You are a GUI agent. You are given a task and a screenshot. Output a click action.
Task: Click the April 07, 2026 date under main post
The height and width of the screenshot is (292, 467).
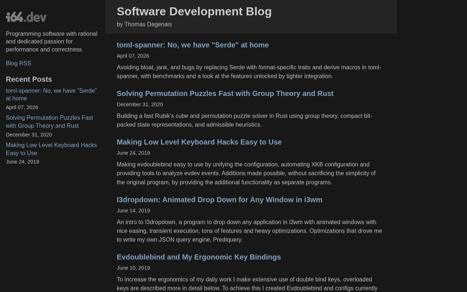133,56
